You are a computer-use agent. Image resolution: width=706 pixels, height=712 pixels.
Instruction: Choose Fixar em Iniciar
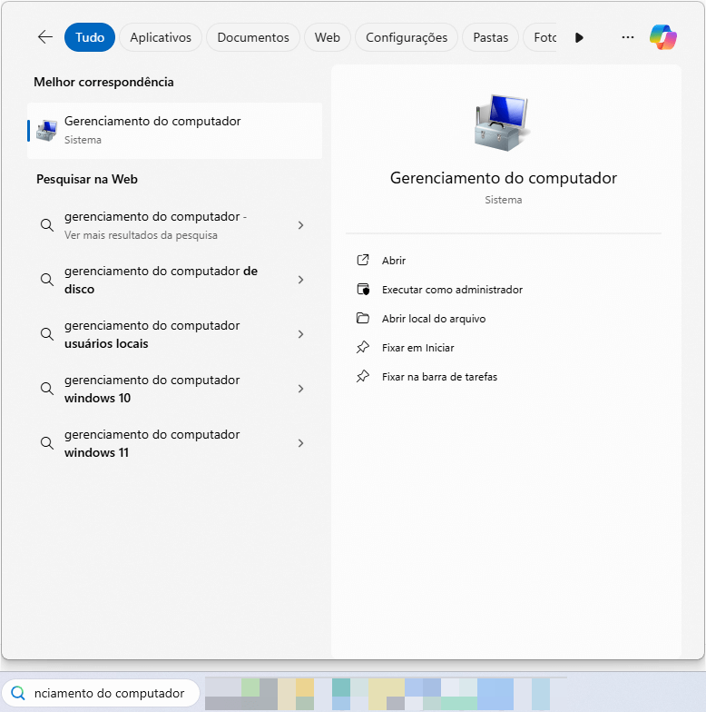coord(417,347)
